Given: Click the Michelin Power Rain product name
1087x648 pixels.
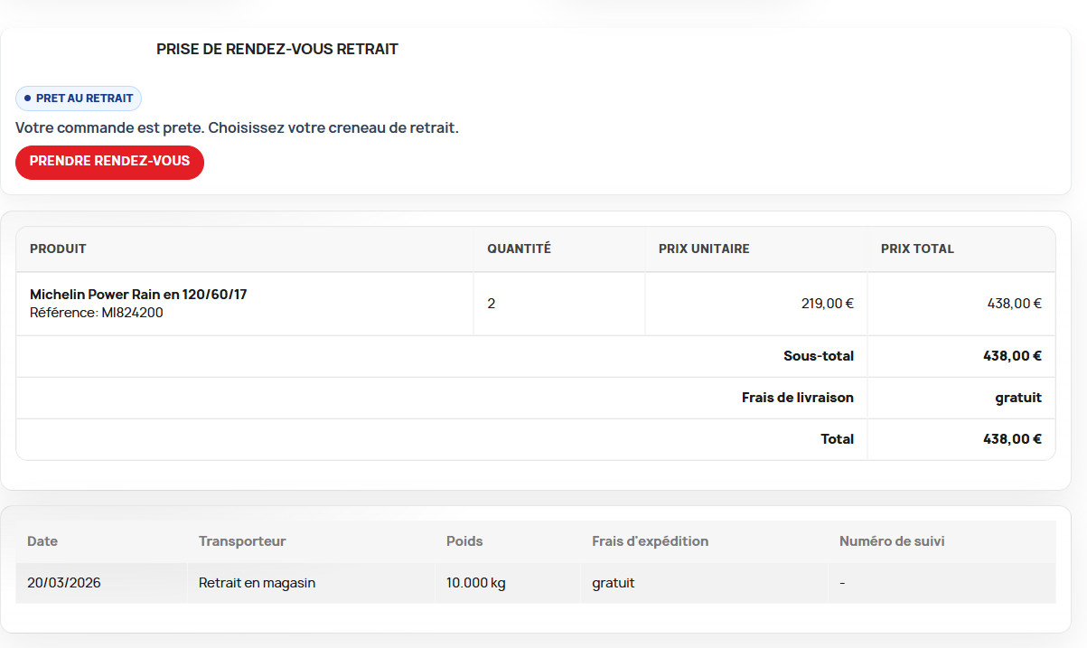Looking at the screenshot, I should pyautogui.click(x=138, y=295).
